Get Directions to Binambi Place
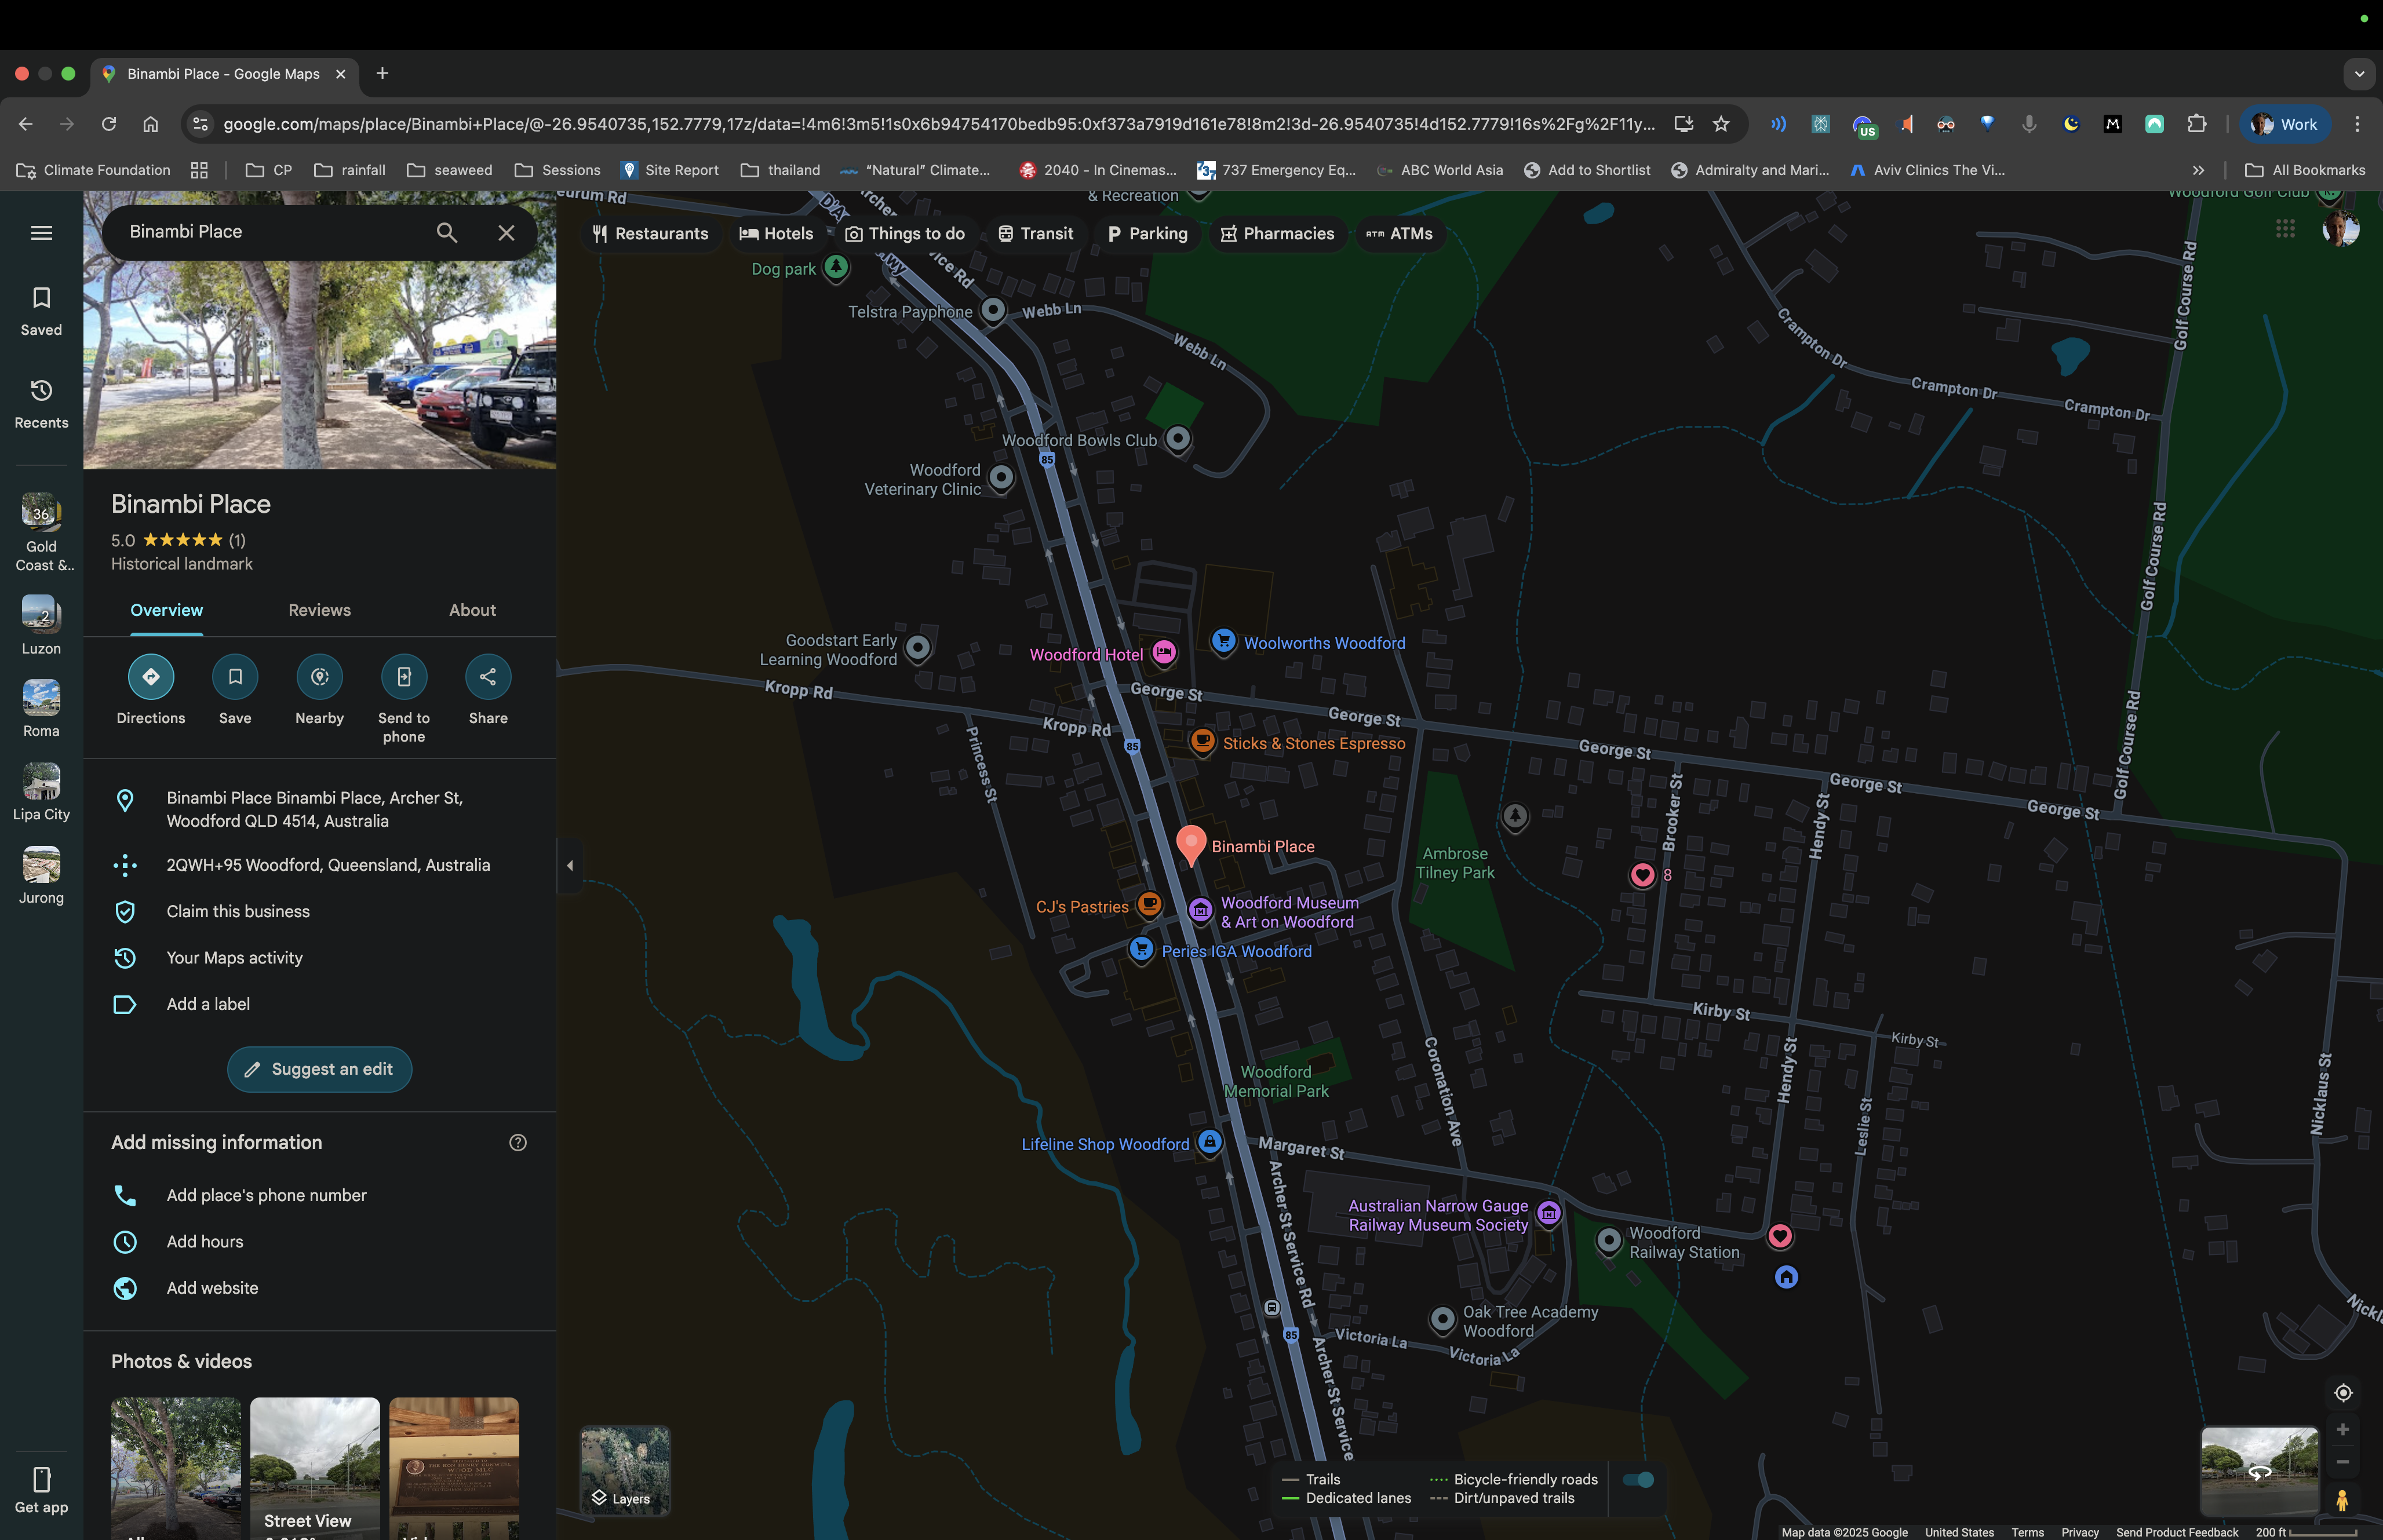2383x1540 pixels. [150, 690]
